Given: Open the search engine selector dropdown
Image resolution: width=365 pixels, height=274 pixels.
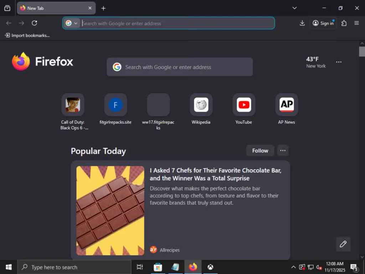Looking at the screenshot, I should pyautogui.click(x=71, y=23).
